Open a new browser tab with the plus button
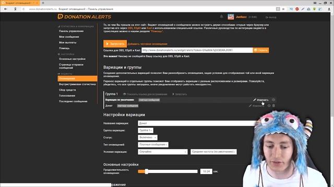Image resolution: width=334 pixels, height=187 pixels. coord(43,3)
